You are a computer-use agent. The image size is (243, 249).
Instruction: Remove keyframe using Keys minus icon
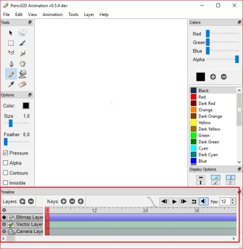click(72, 201)
